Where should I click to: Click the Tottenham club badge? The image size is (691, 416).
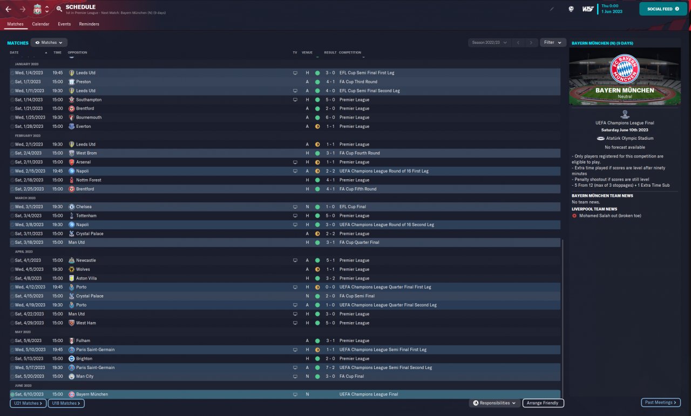71,216
